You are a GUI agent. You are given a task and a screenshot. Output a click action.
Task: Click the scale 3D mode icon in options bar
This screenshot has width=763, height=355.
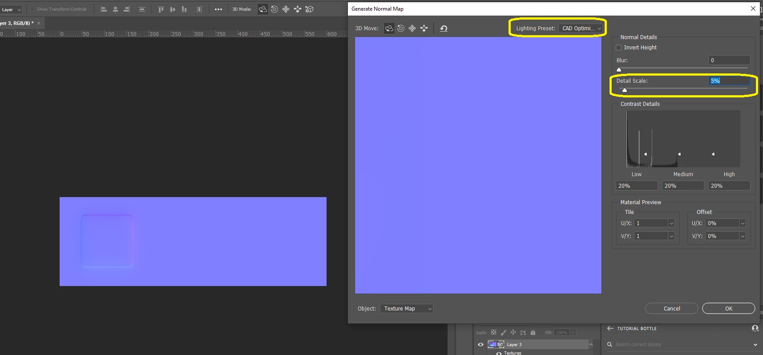point(310,9)
